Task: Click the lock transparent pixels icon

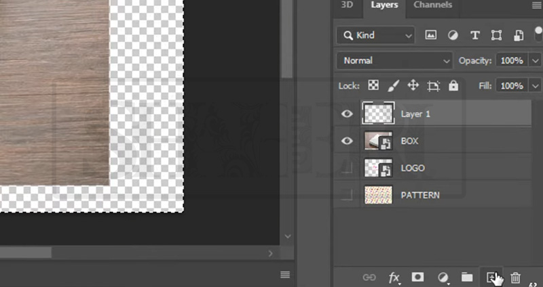Action: point(373,86)
